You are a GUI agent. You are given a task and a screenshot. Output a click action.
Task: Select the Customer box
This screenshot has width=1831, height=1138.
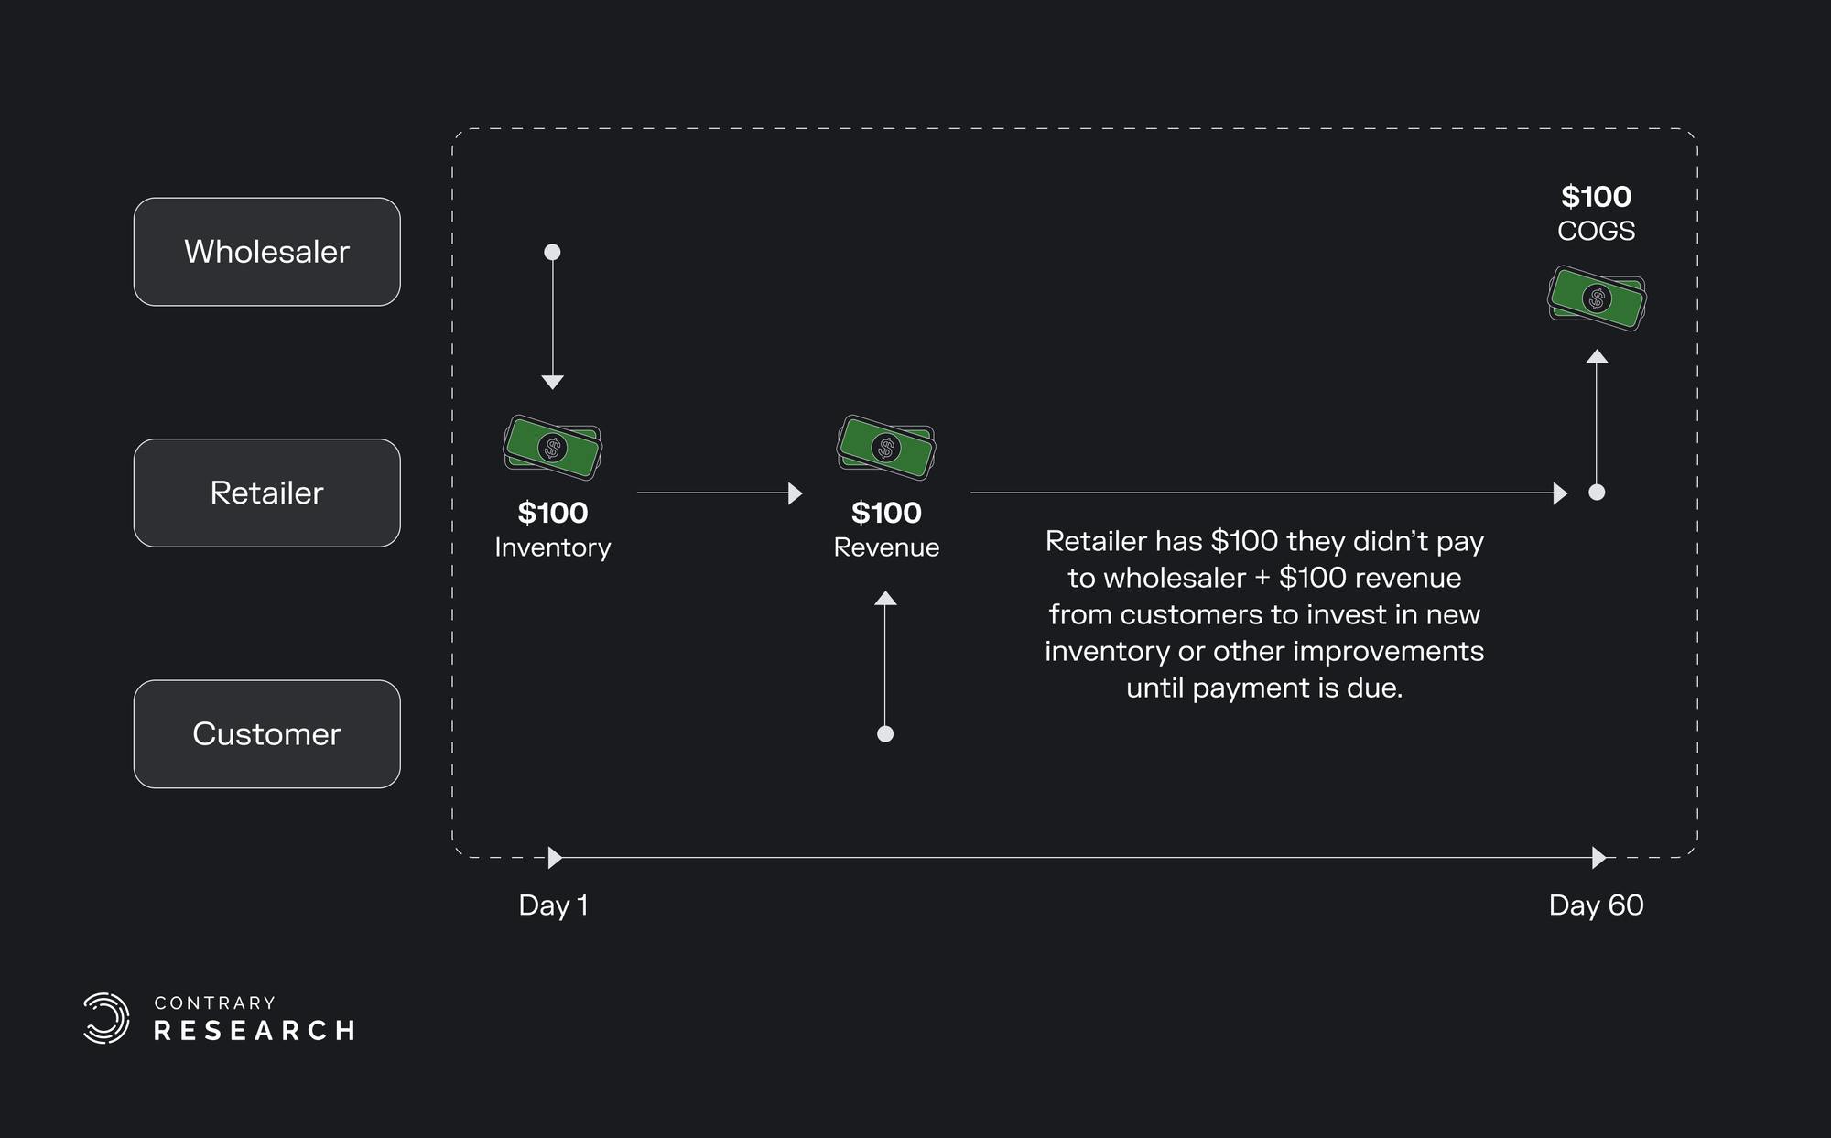tap(266, 733)
